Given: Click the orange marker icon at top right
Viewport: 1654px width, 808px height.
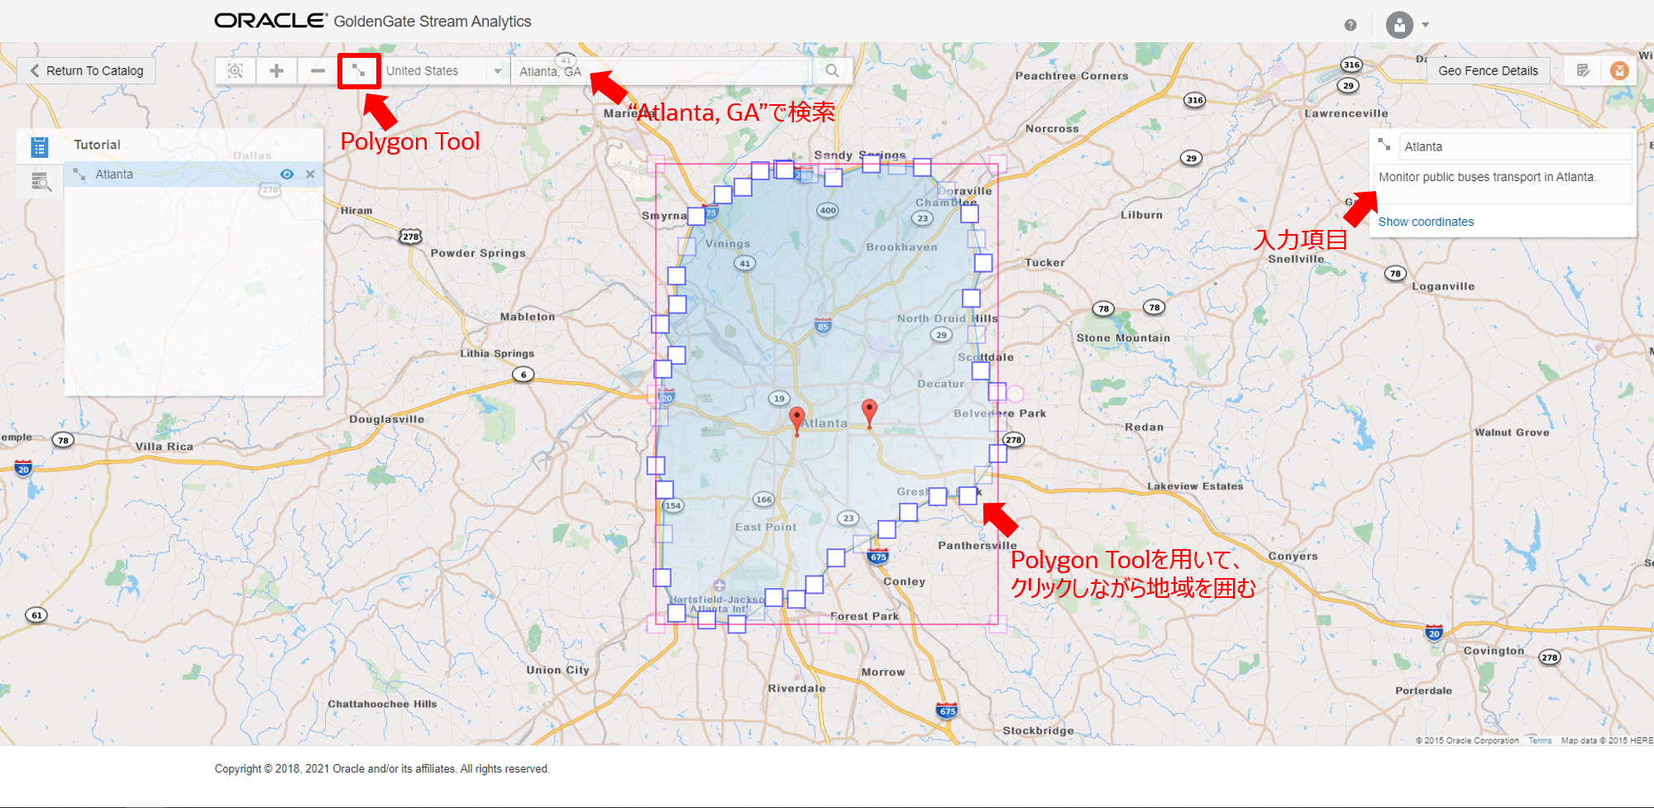Looking at the screenshot, I should click(1619, 71).
